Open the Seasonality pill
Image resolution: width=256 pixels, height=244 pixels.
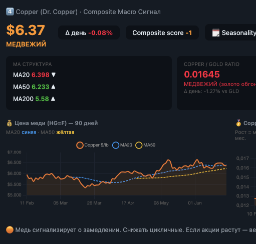coord(230,32)
